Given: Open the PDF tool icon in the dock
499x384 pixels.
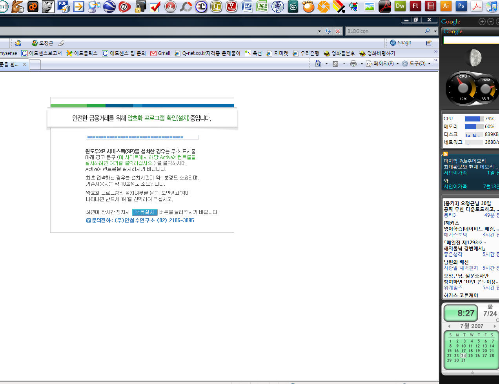Looking at the screenshot, I should (x=64, y=6).
